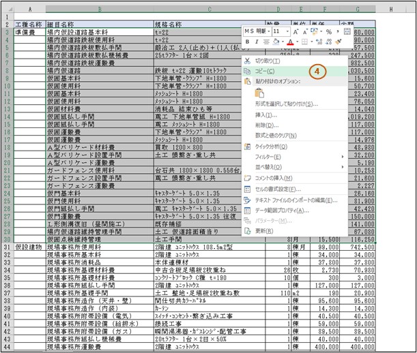
Task: Select 切り取り(T) from the context menu
Action: click(268, 61)
